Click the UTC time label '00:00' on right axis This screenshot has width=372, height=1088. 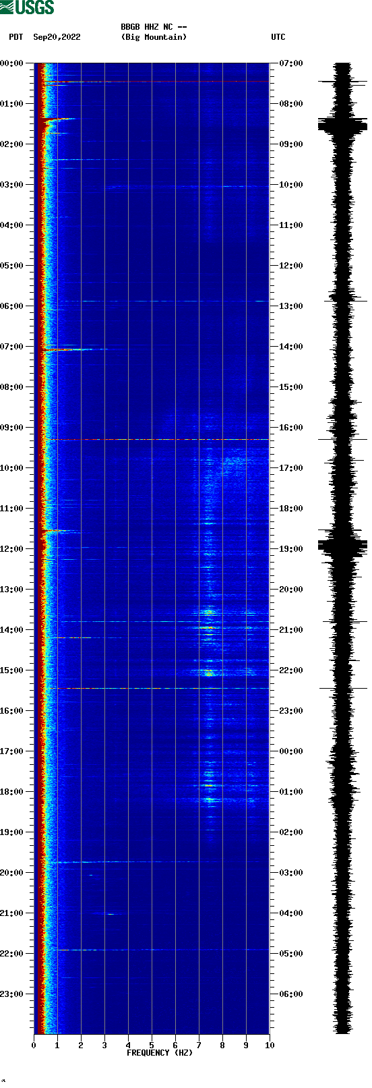click(x=291, y=751)
